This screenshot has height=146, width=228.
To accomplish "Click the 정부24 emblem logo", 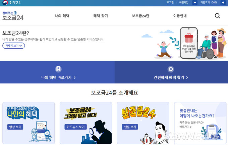I will 5,3.
